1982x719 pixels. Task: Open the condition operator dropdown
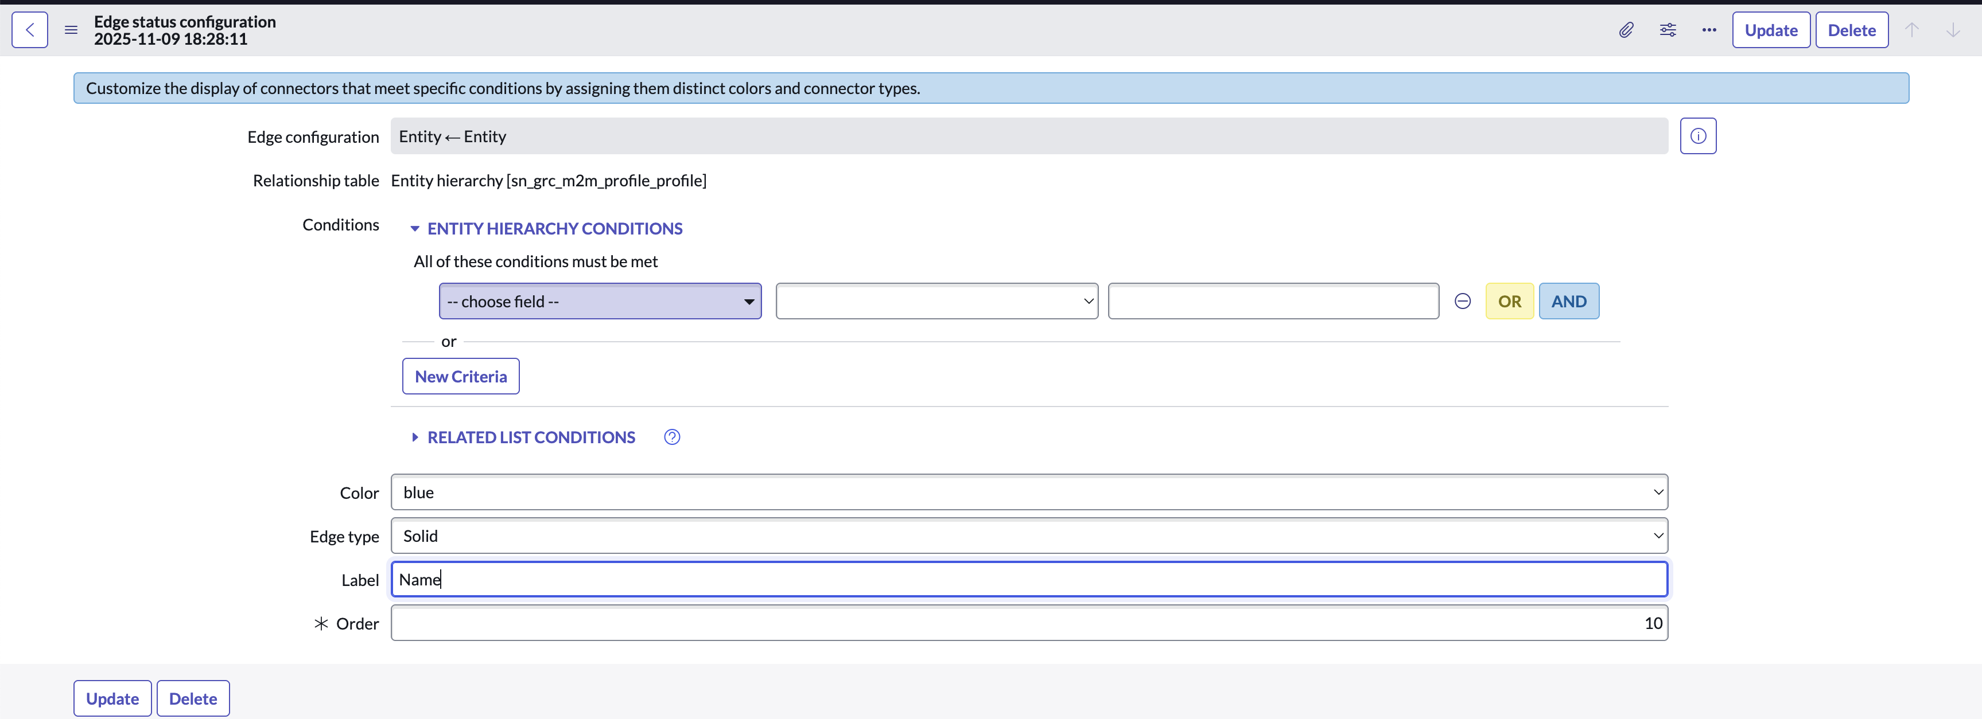(x=936, y=302)
